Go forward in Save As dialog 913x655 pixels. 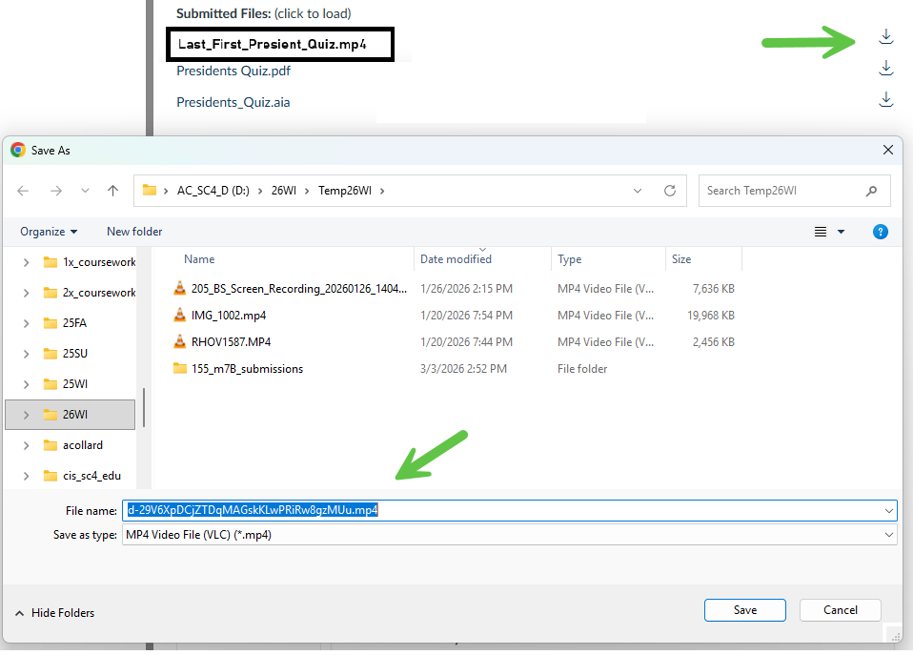pyautogui.click(x=56, y=191)
